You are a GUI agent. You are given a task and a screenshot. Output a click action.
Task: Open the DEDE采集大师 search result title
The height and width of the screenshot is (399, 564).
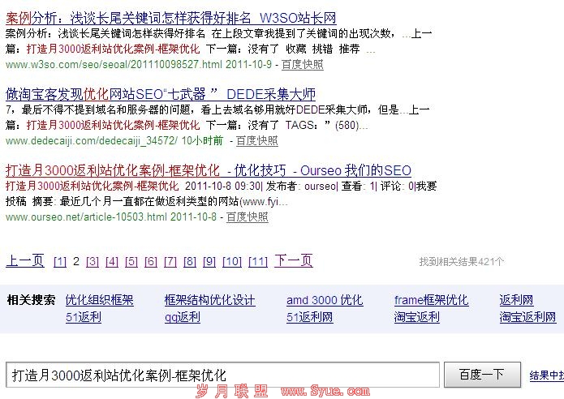(161, 94)
